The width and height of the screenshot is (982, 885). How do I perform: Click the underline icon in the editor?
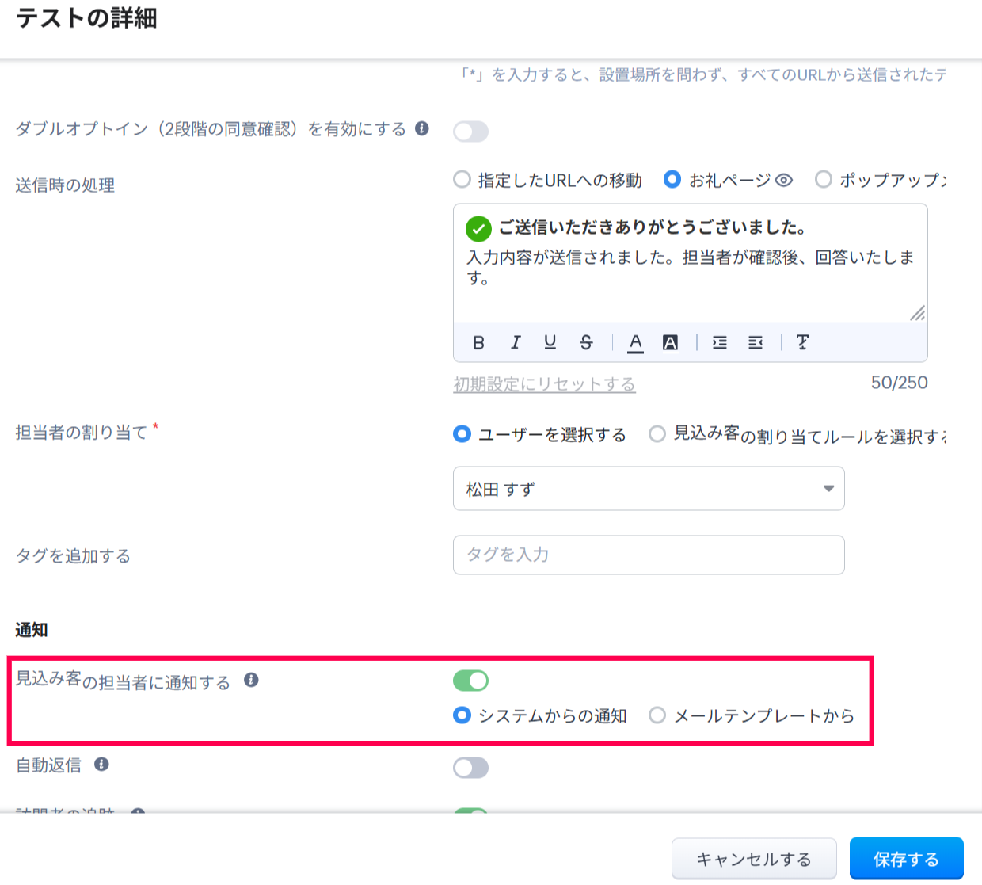[550, 342]
